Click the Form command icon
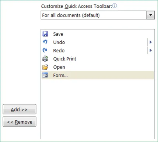The image size is (158, 142). pyautogui.click(x=45, y=75)
